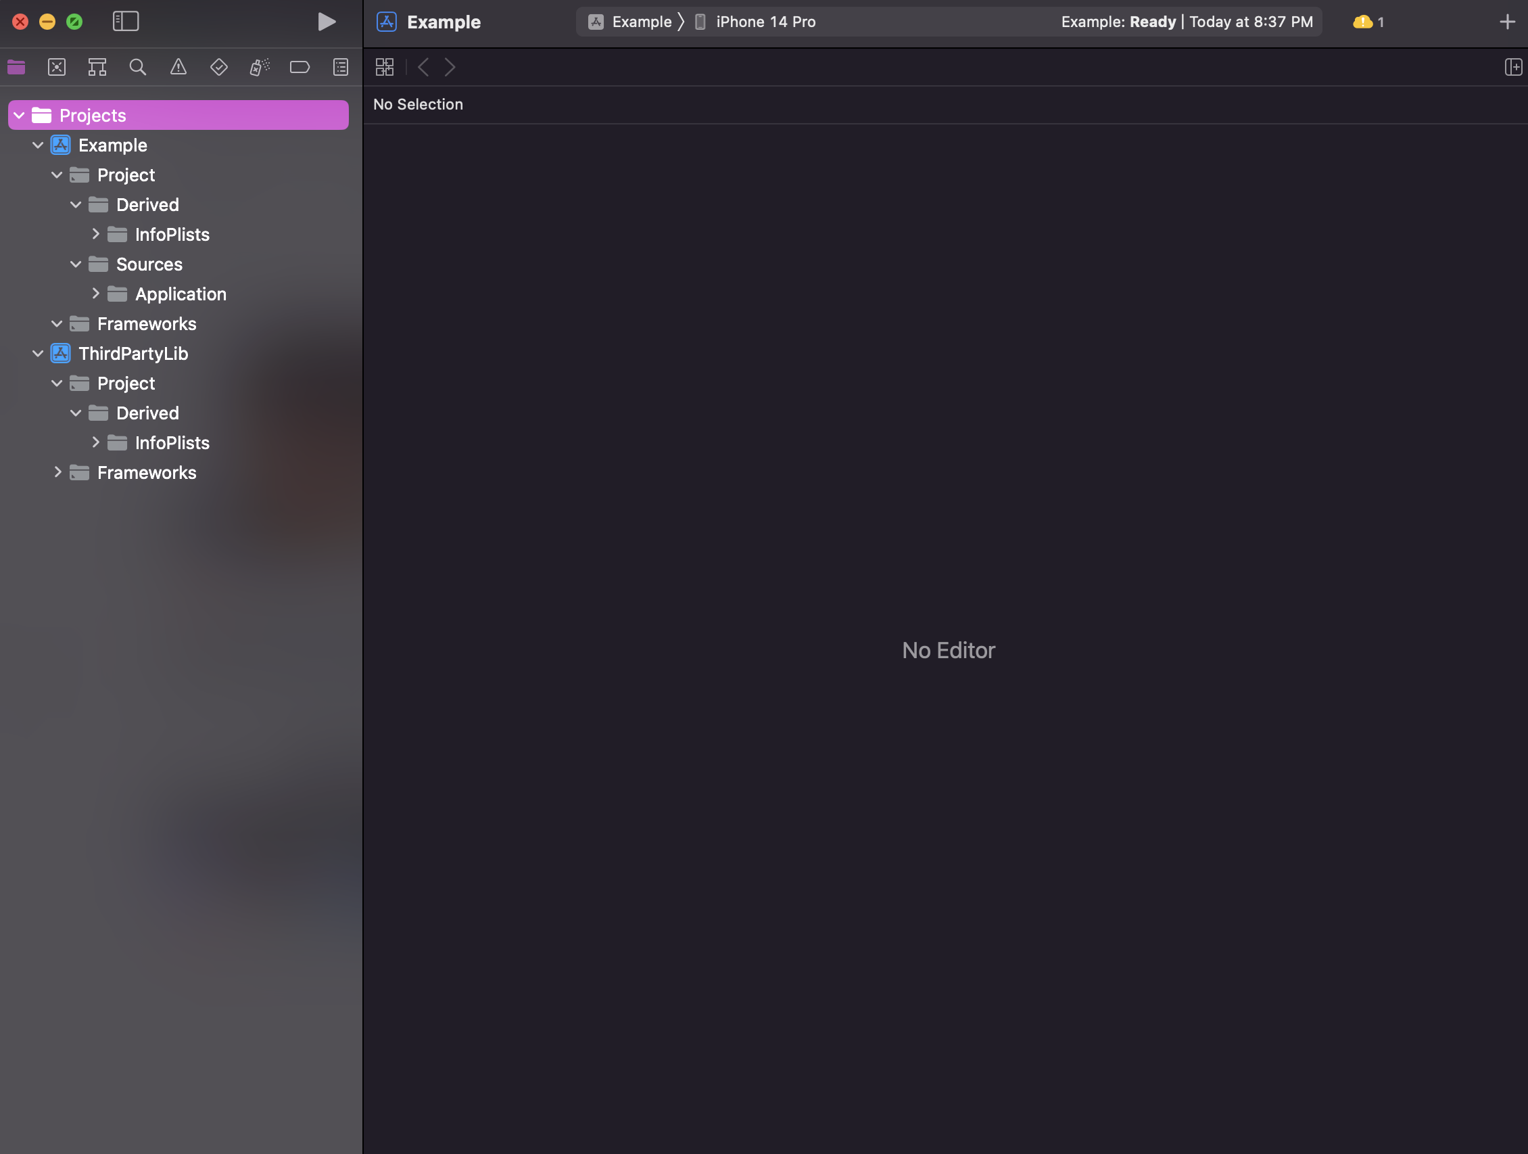
Task: Open the Debug navigator icon
Action: [259, 67]
